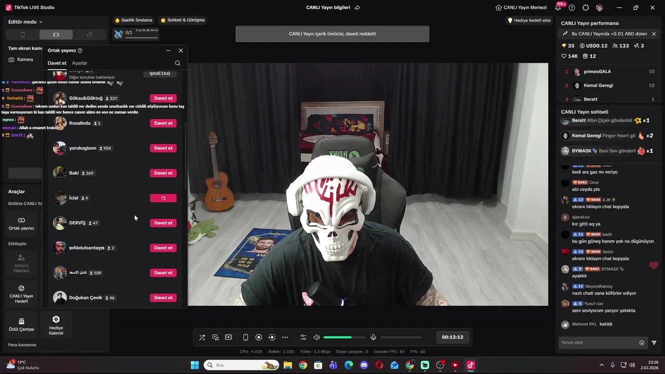665x374 pixels.
Task: Open the media music player icon
Action: pyautogui.click(x=215, y=337)
